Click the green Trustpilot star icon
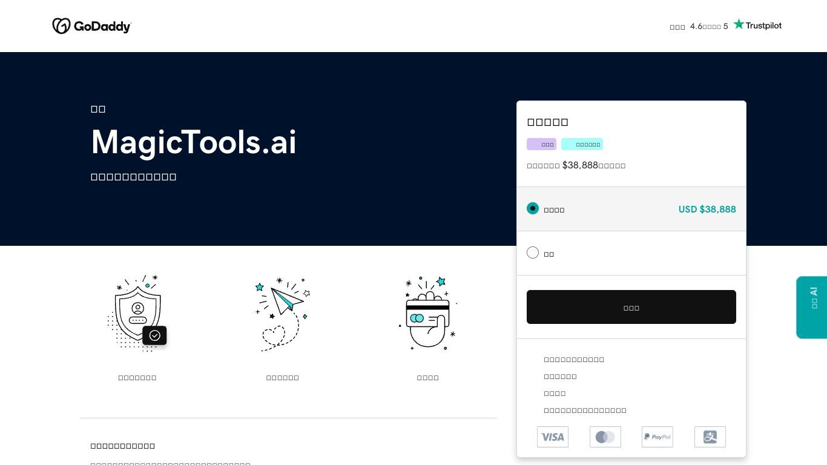The width and height of the screenshot is (827, 465). click(x=739, y=24)
